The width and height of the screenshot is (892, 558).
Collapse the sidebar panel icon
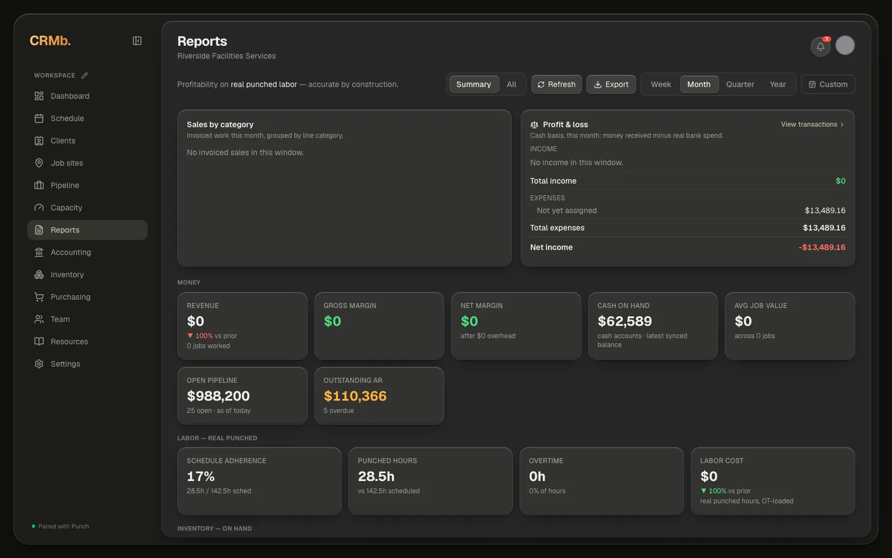[x=137, y=41]
